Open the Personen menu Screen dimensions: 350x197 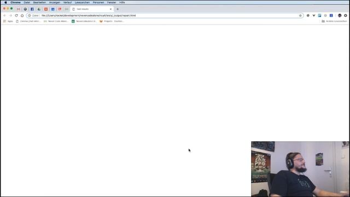(98, 2)
